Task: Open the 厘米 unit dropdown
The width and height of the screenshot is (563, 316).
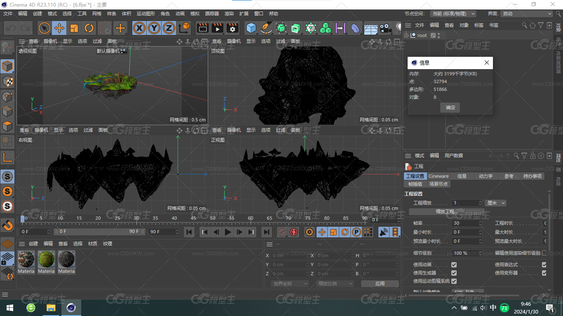Action: [x=496, y=203]
